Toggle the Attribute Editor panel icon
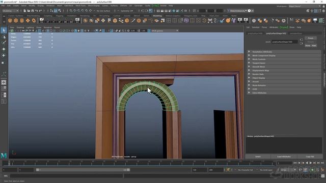The height and width of the screenshot is (183, 326). tap(316, 11)
